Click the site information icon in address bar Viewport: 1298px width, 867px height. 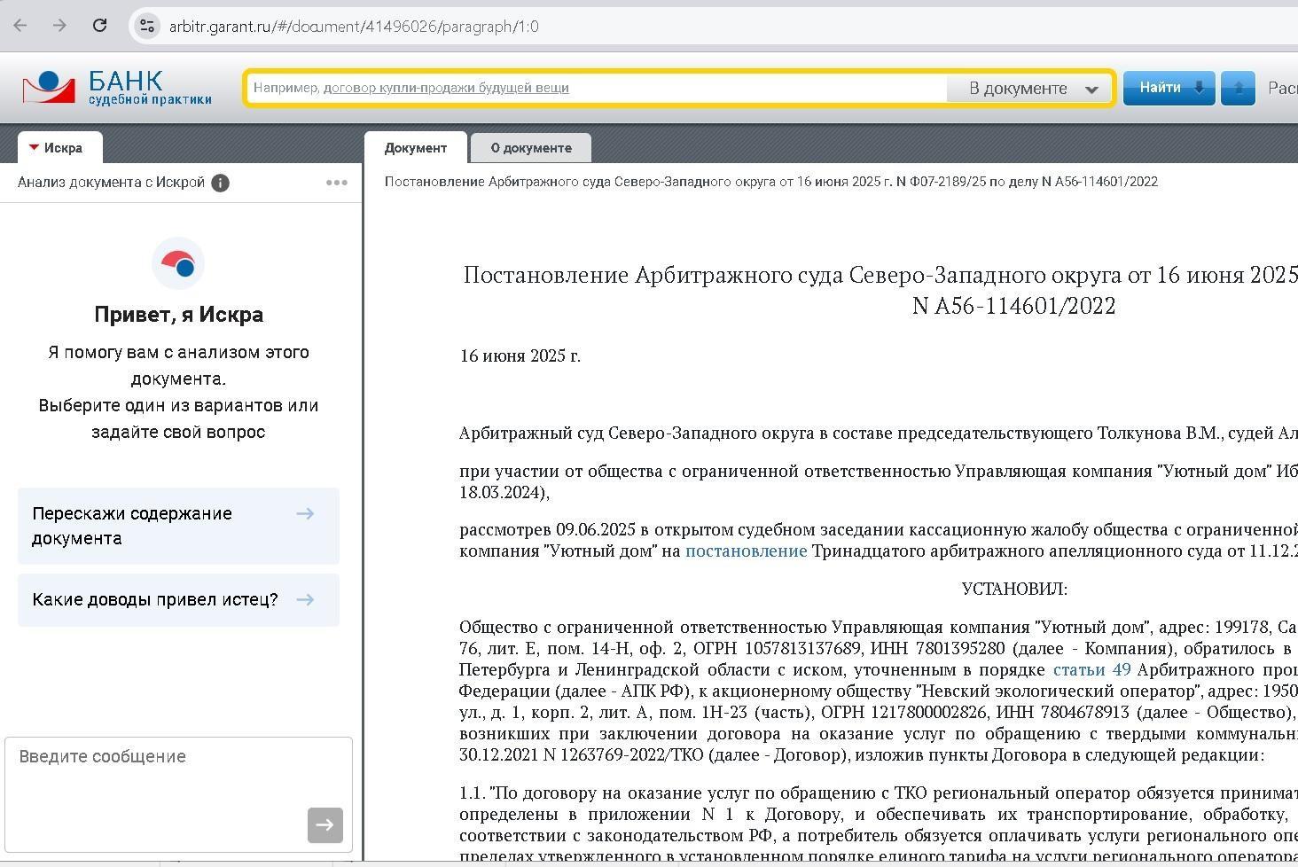pos(147,26)
